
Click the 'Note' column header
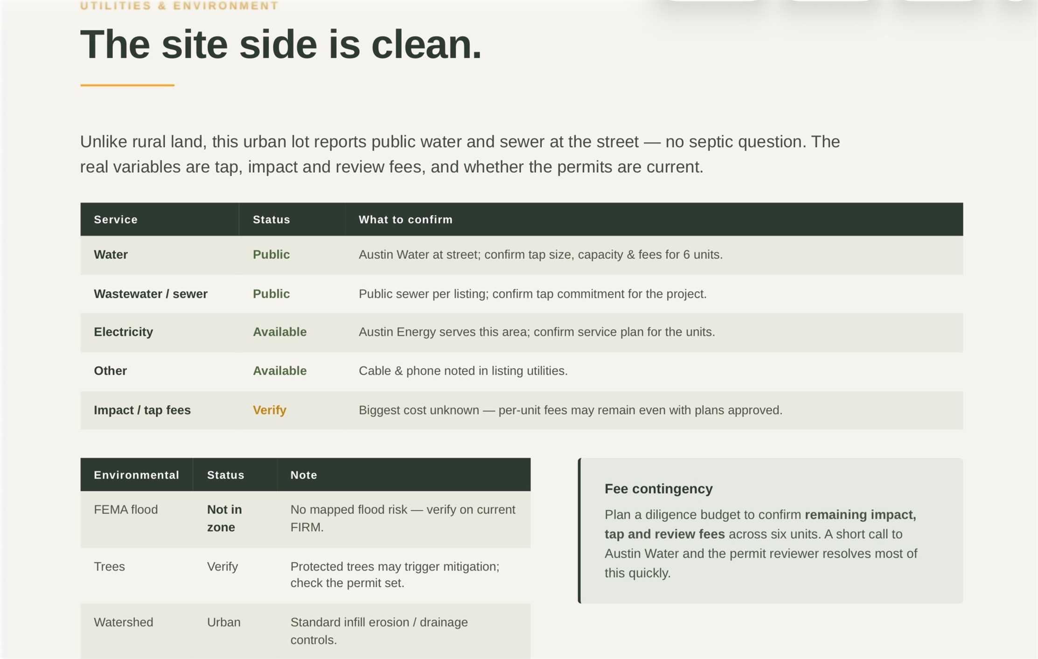pyautogui.click(x=304, y=475)
